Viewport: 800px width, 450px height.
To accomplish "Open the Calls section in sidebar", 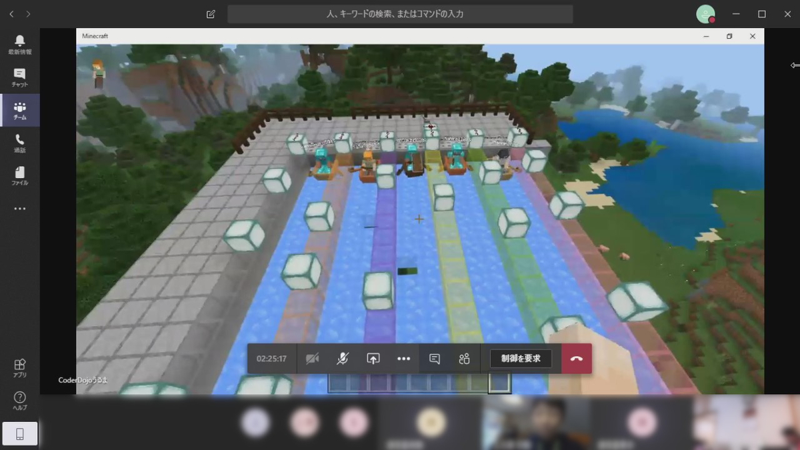I will [19, 143].
